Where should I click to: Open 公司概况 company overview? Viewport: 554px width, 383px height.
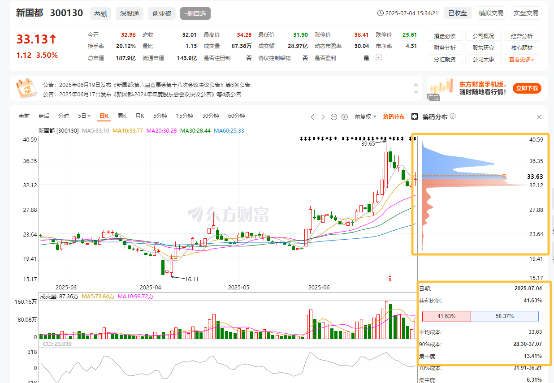[483, 36]
